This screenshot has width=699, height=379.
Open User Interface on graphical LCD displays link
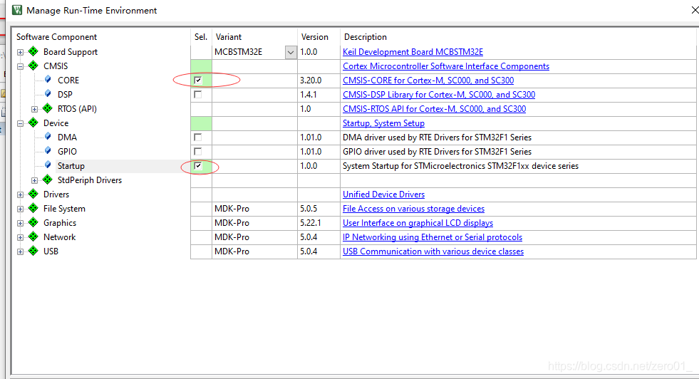coord(418,223)
